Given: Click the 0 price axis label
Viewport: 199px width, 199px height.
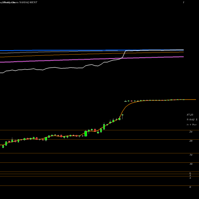Looking at the screenshot, I should 190,187.
